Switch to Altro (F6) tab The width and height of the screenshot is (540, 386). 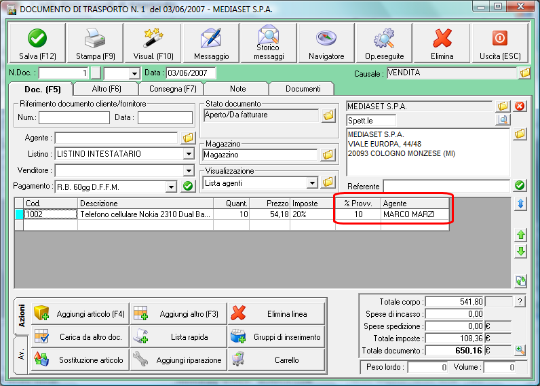point(107,89)
